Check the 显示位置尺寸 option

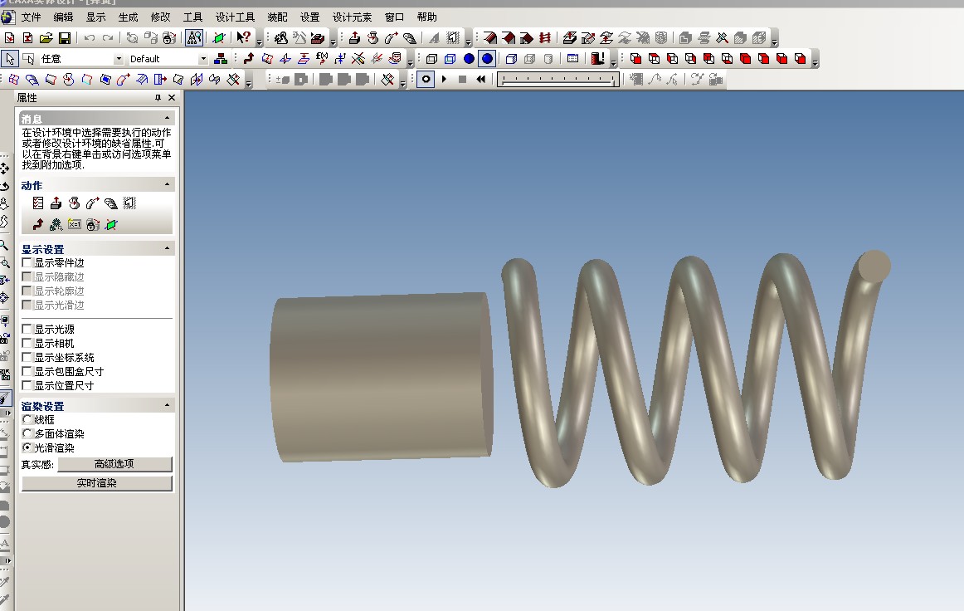coord(27,386)
